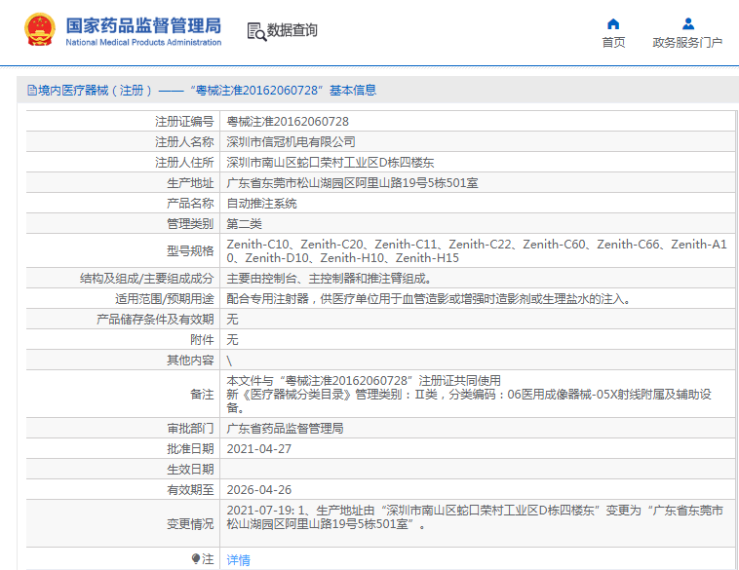Image resolution: width=739 pixels, height=570 pixels.
Task: Click the 政务服务门户 text link
Action: 687,43
